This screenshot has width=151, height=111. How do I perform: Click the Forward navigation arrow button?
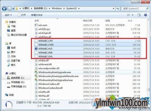[10, 9]
